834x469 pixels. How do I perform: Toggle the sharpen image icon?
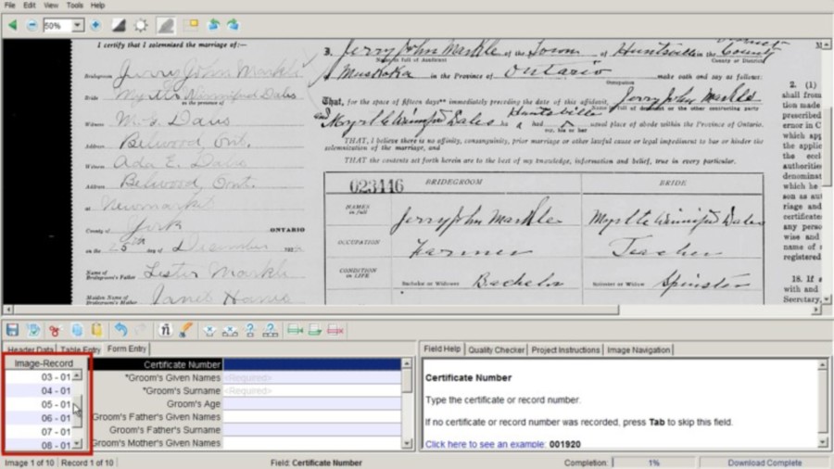pos(166,25)
